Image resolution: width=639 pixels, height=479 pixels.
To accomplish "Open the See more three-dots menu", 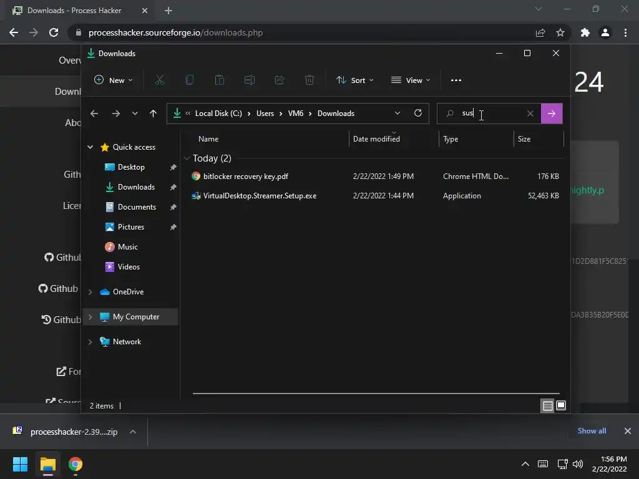I will (x=456, y=80).
